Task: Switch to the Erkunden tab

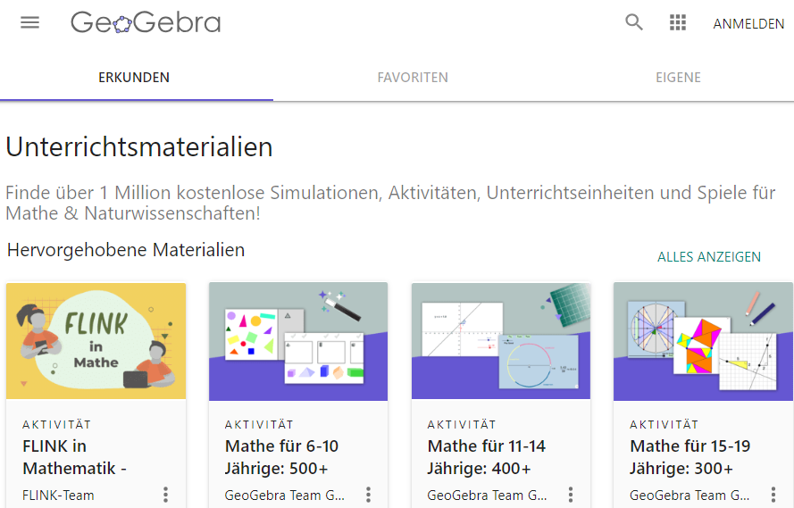Action: click(134, 78)
